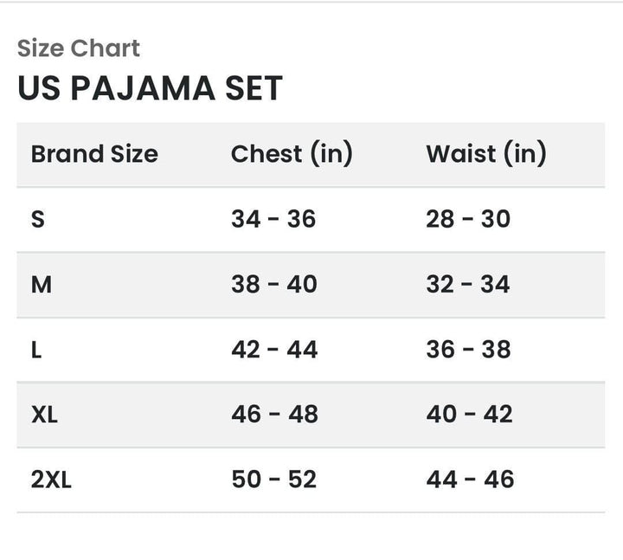Click chest measurement 50 - 52
Viewport: 623px width, 560px height.
click(x=273, y=480)
